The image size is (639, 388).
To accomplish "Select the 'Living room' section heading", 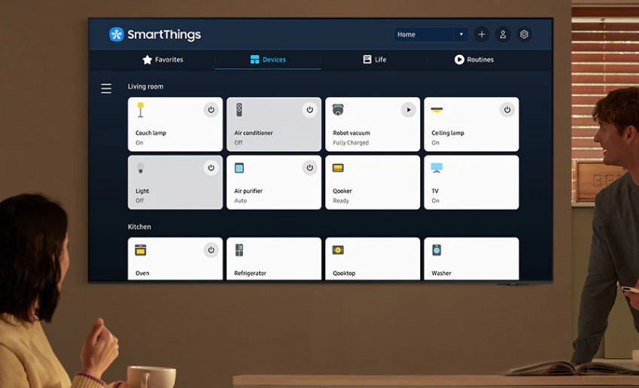I will tap(145, 86).
